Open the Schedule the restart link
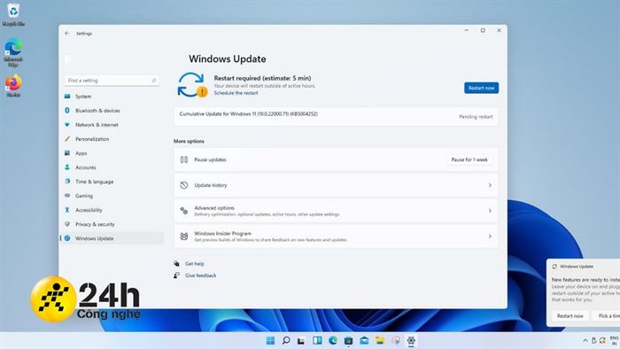Viewport: 620px width, 349px height. click(236, 93)
